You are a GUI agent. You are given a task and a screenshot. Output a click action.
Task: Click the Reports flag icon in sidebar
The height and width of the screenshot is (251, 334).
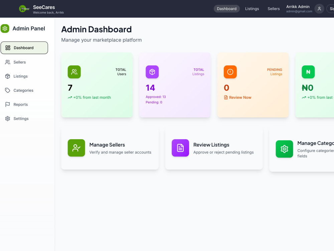(x=8, y=104)
